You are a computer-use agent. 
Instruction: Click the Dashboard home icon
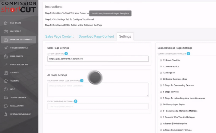(6, 23)
